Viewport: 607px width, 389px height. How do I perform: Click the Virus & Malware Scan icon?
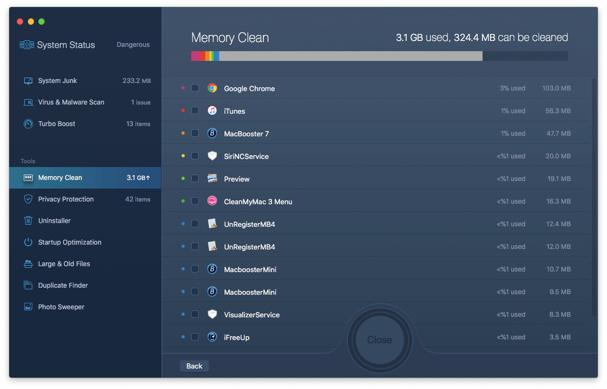point(28,102)
